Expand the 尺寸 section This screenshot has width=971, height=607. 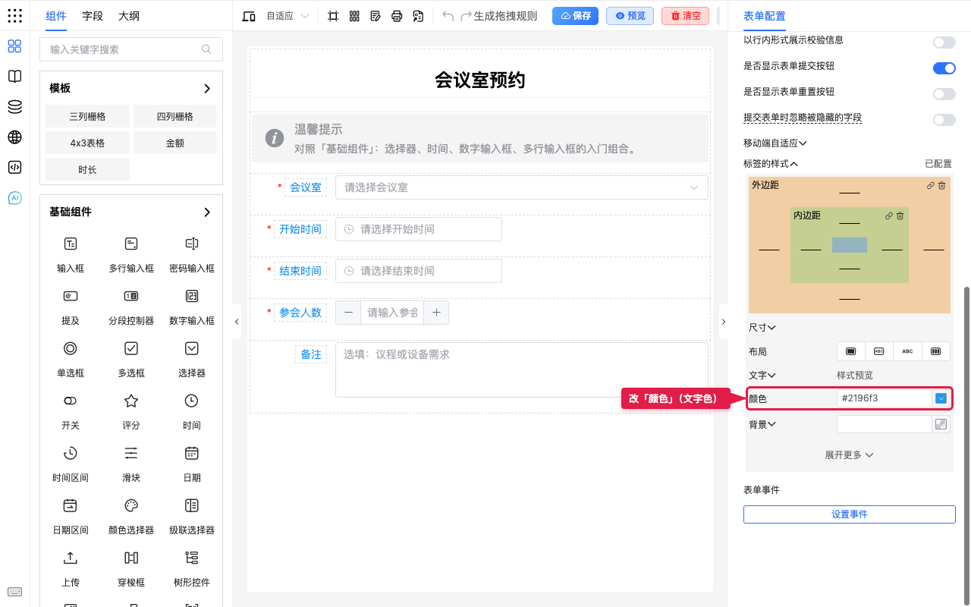tap(762, 328)
